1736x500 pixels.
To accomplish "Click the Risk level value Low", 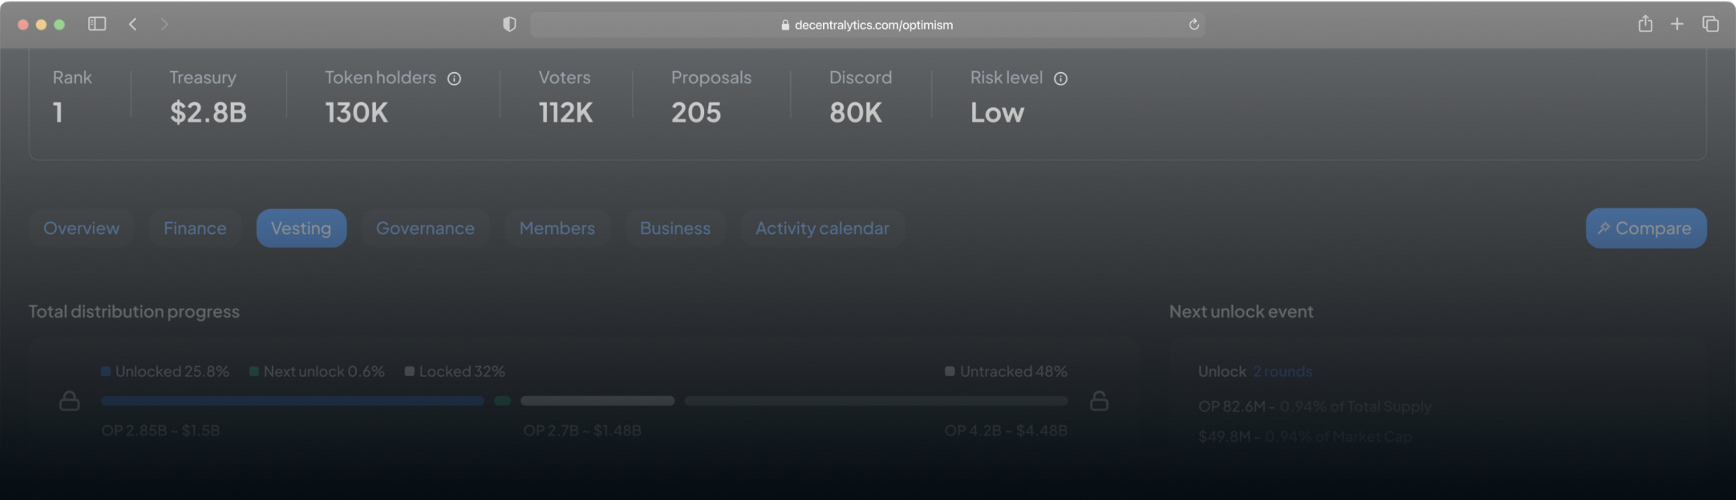I will coord(997,113).
